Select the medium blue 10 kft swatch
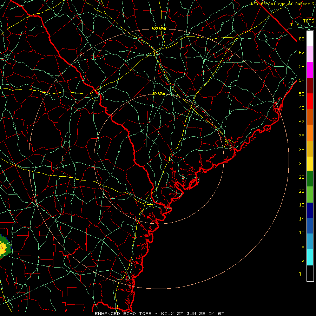This screenshot has width=316, height=316. point(310,226)
